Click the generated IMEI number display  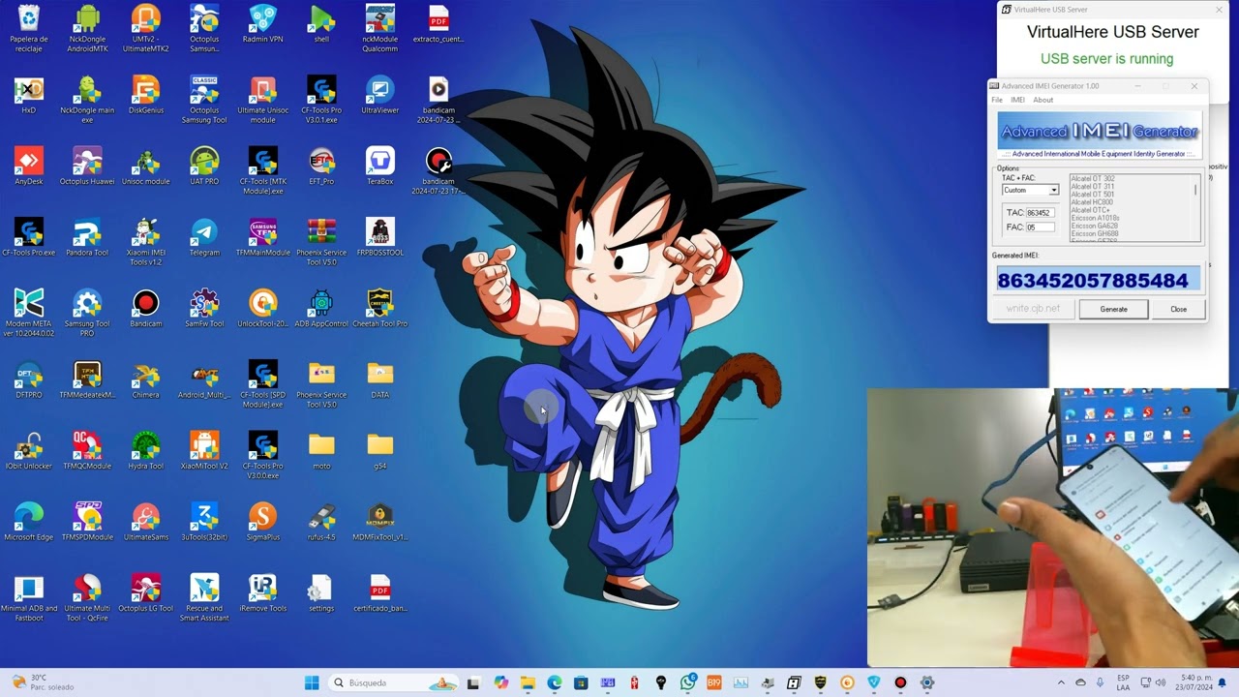(1099, 280)
